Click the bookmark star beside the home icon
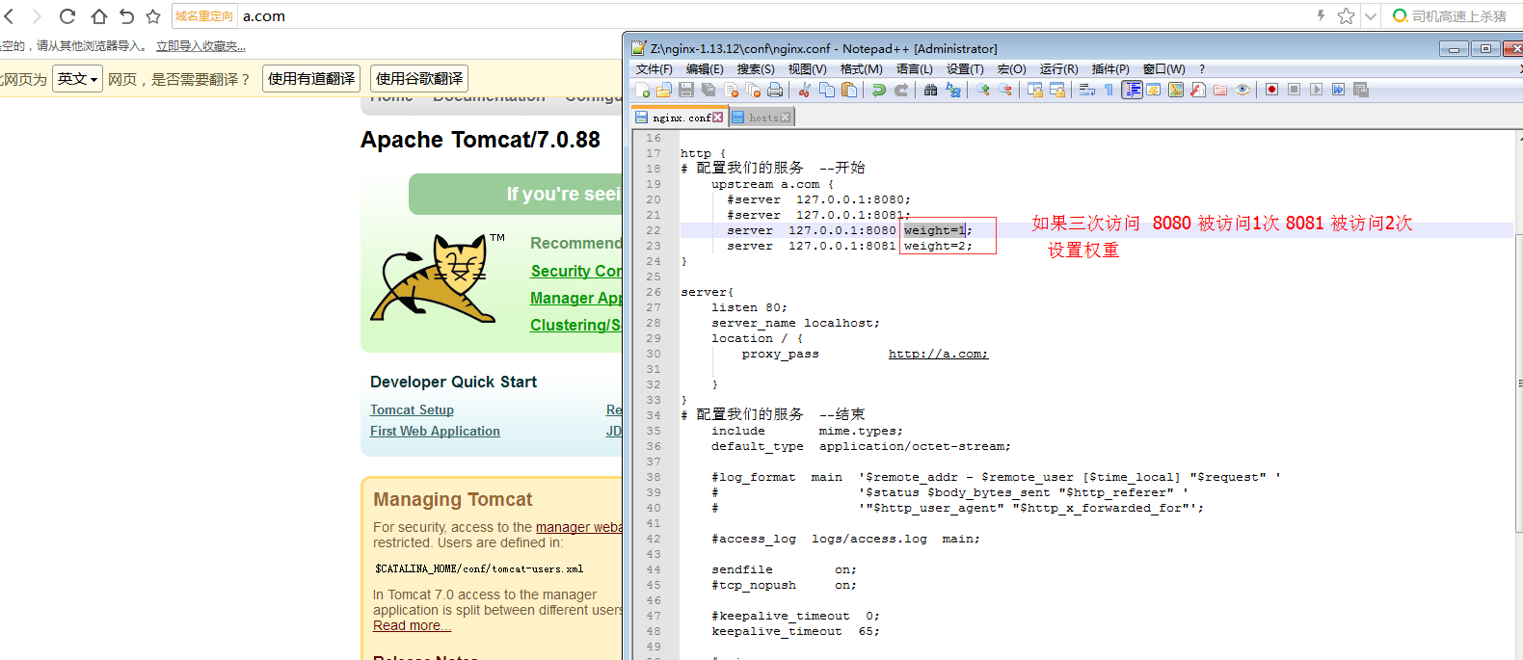The image size is (1523, 660). click(x=153, y=16)
